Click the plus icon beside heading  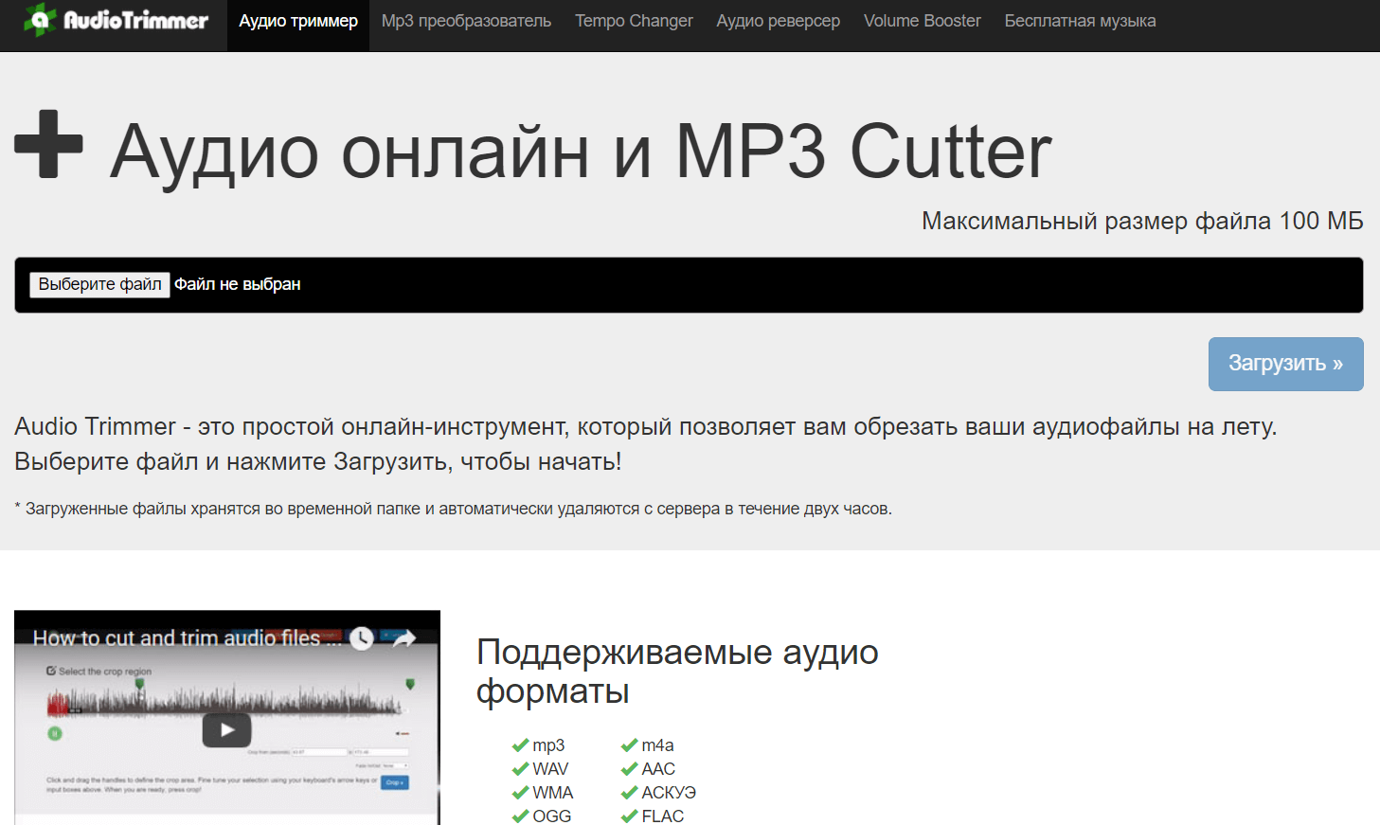48,144
